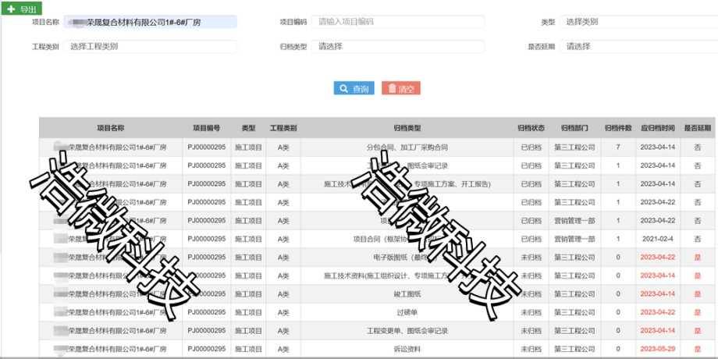The width and height of the screenshot is (718, 359).
Task: Click the 应归档时间 column header
Action: point(658,128)
